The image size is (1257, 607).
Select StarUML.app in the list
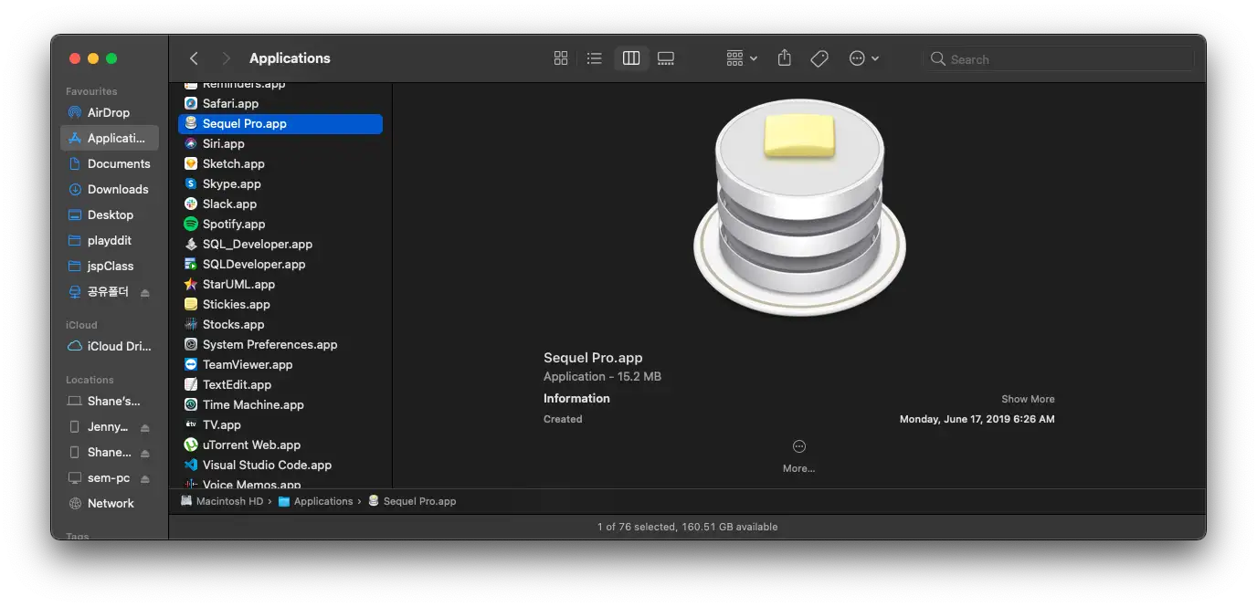click(x=280, y=284)
